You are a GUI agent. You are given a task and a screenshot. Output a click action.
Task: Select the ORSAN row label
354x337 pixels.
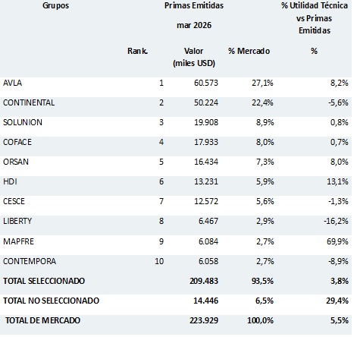[16, 162]
